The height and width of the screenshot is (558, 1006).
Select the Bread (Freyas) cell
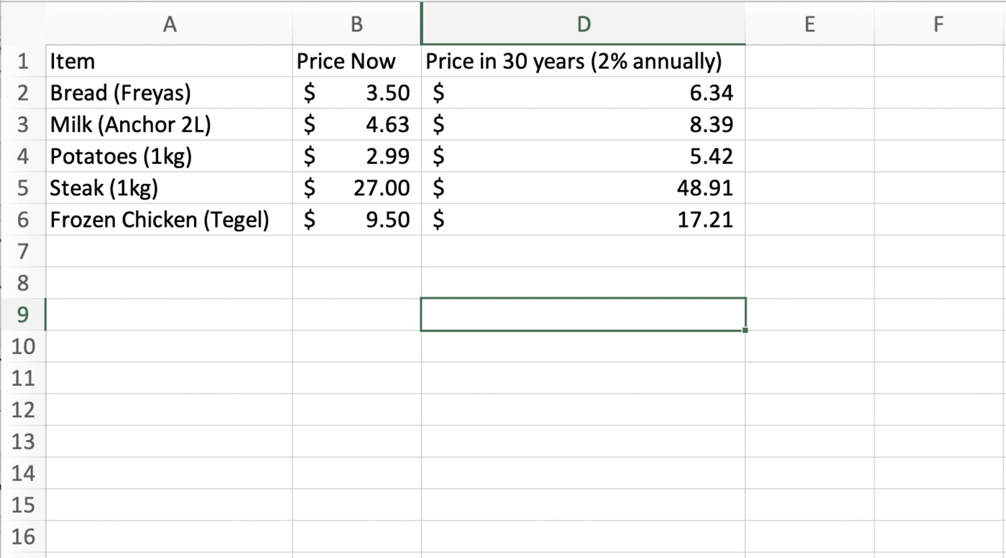click(x=170, y=93)
